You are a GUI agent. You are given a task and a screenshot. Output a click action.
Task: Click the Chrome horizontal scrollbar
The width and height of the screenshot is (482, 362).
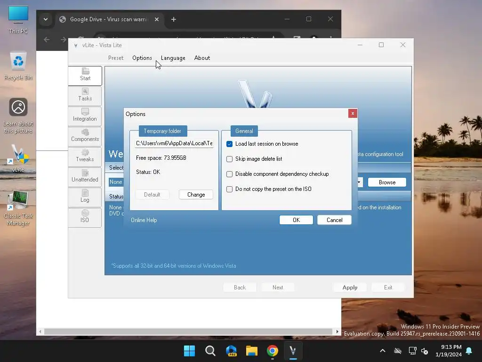[x=188, y=331]
